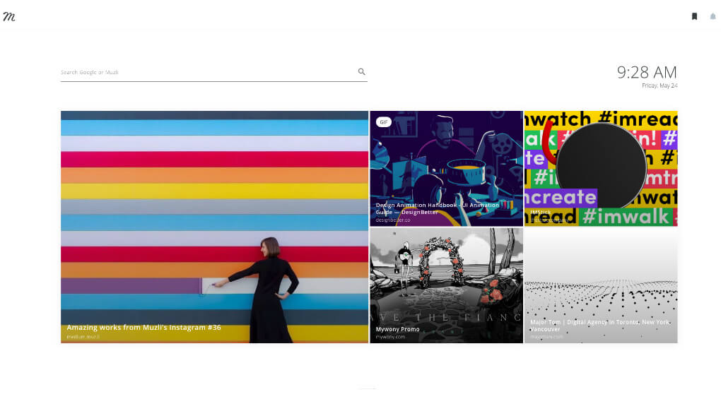The width and height of the screenshot is (721, 404).
Task: Focus the Search Google or Muzli field
Action: [x=205, y=72]
